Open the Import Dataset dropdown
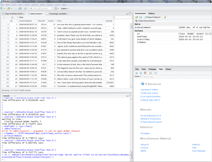Viewport: 212px width, 162px height. point(153,17)
